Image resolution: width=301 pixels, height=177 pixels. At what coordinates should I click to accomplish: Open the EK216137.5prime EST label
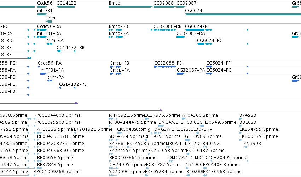pyautogui.click(x=205, y=151)
